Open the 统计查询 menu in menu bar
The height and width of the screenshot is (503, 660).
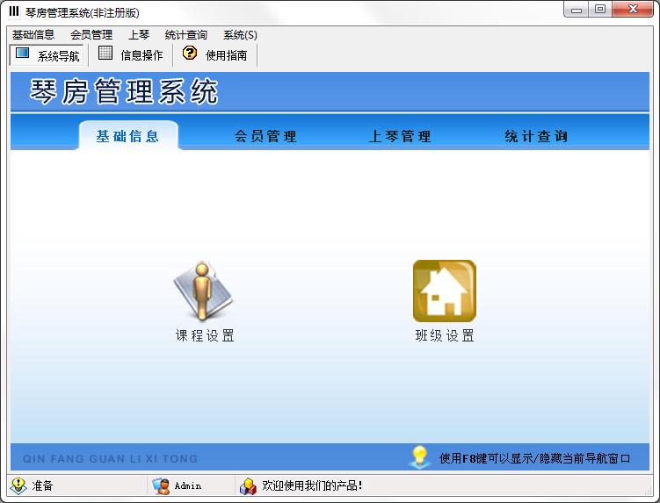(x=186, y=35)
